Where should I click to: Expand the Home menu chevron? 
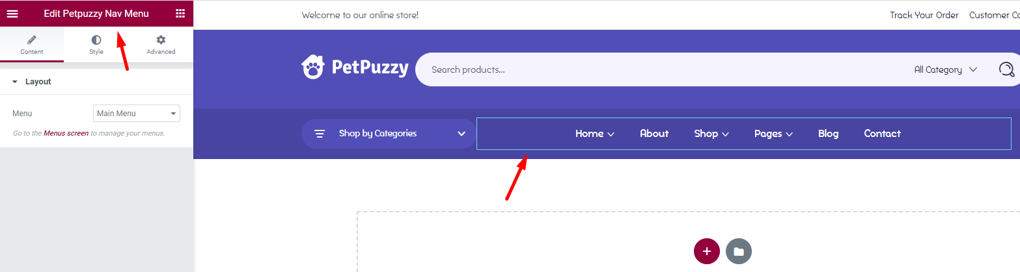click(611, 134)
